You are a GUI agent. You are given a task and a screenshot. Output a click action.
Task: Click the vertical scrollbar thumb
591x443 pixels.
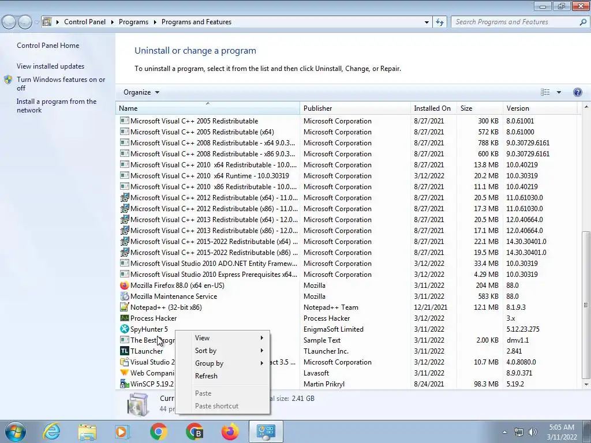(x=586, y=305)
